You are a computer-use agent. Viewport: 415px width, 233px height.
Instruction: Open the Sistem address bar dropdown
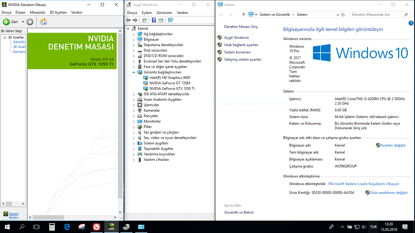[x=338, y=15]
